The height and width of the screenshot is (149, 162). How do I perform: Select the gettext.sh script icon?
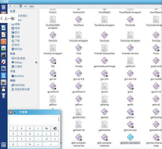pyautogui.click(x=79, y=124)
